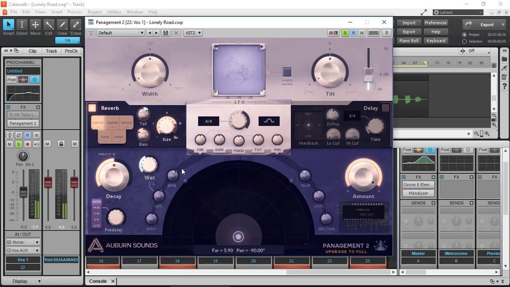Image resolution: width=510 pixels, height=287 pixels.
Task: Go to next plugin preset
Action: pyautogui.click(x=156, y=33)
